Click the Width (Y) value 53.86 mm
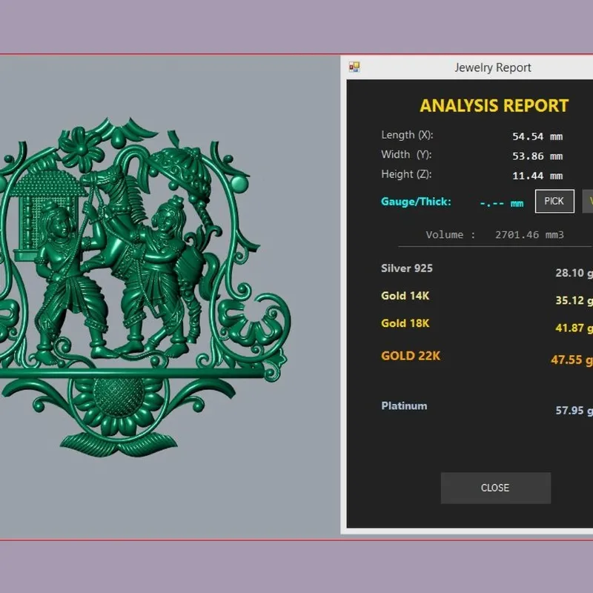 pos(537,156)
